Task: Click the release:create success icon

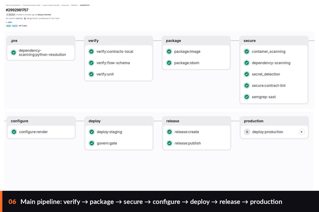Action: (169, 132)
